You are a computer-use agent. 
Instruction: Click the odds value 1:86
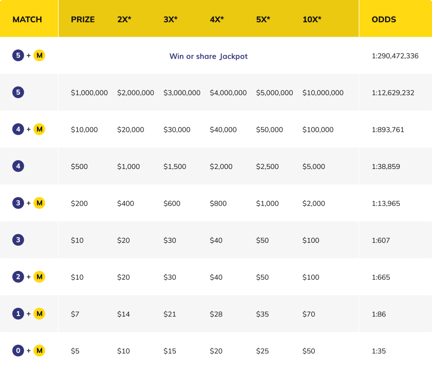[x=379, y=314]
